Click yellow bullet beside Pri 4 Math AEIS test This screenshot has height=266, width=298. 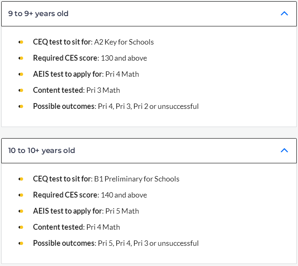click(21, 74)
